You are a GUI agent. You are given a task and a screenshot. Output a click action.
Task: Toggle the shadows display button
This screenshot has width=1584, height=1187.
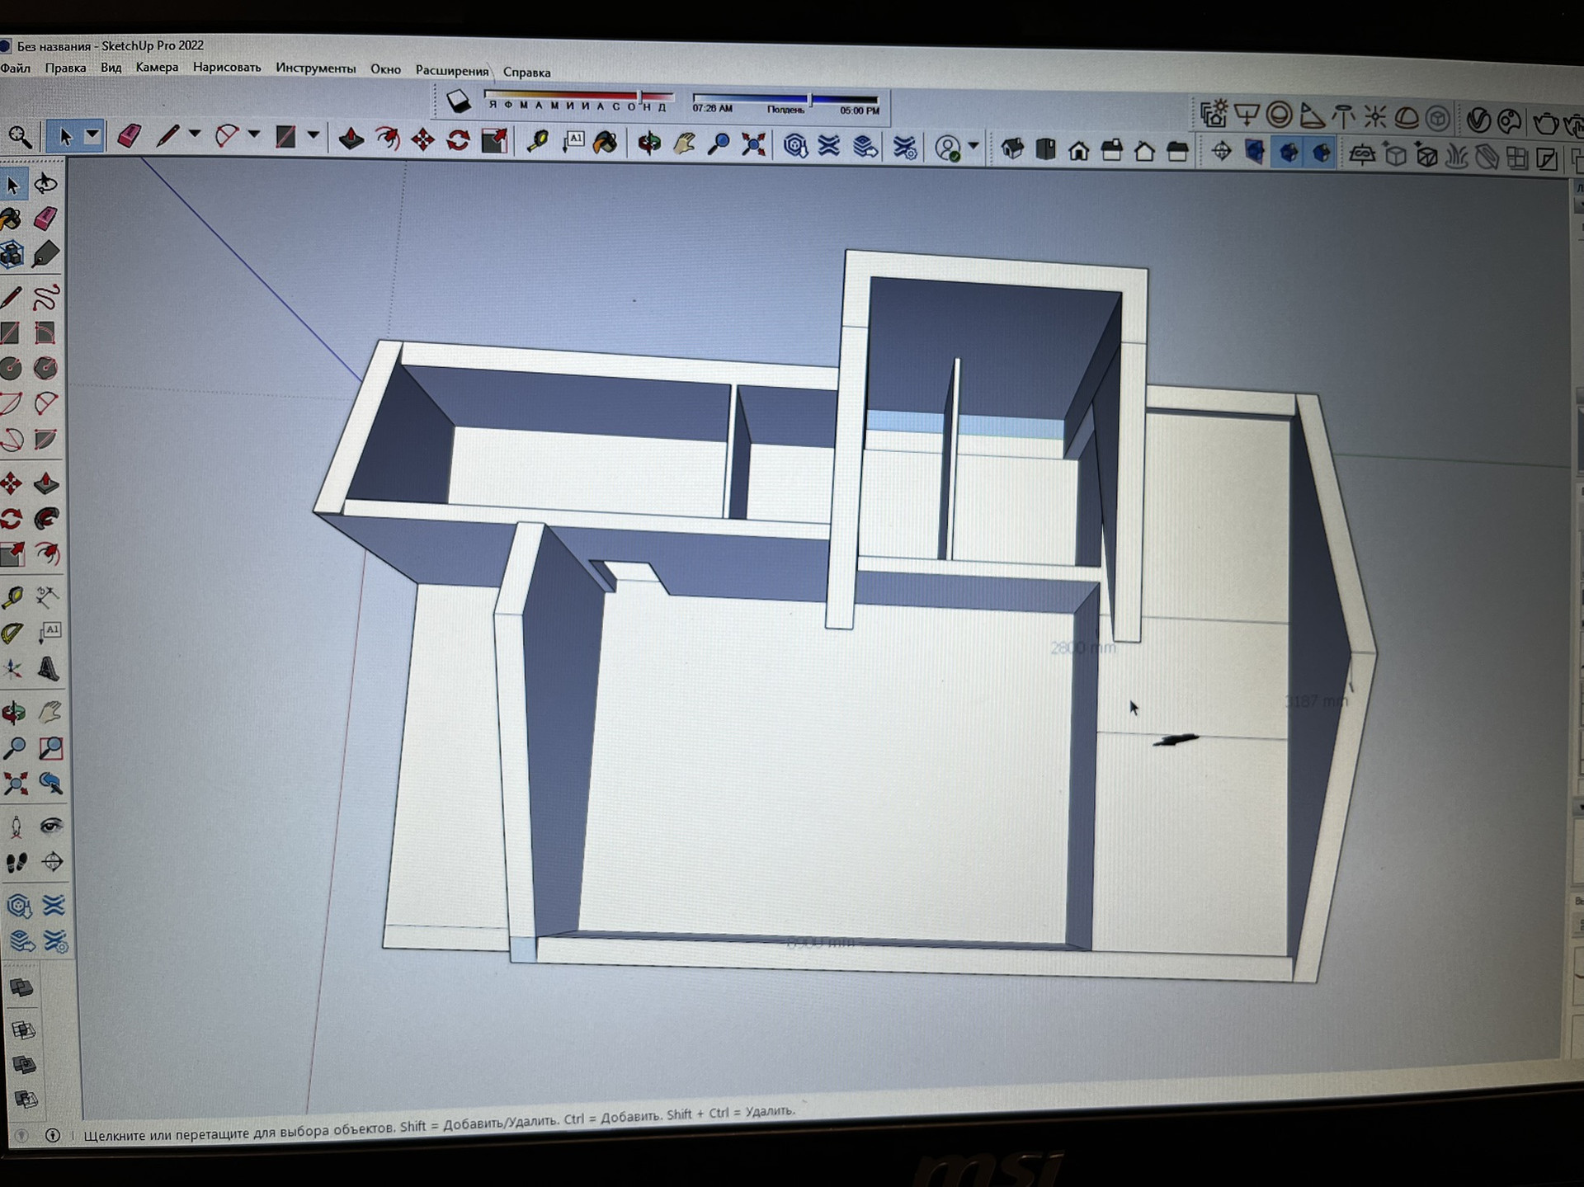click(458, 101)
